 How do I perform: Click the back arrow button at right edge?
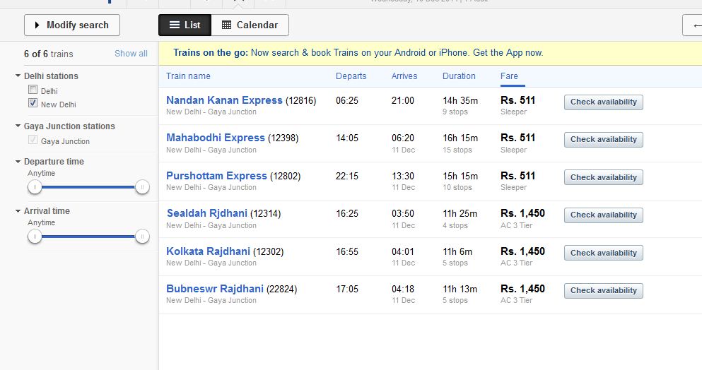pos(694,25)
